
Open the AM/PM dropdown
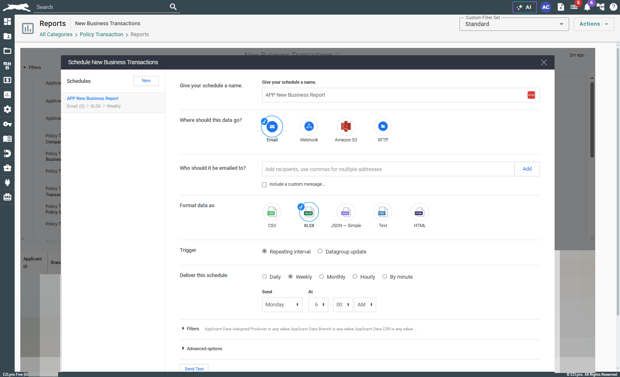365,305
